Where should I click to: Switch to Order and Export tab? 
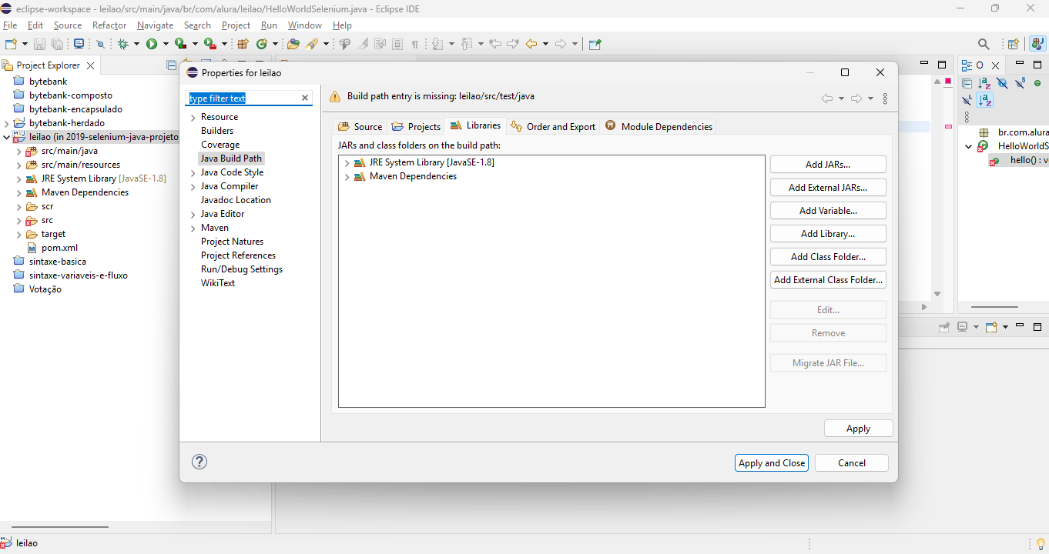[x=553, y=126]
